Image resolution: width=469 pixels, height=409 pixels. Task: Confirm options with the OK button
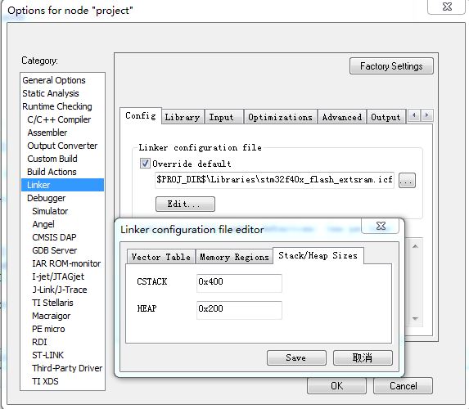click(336, 386)
